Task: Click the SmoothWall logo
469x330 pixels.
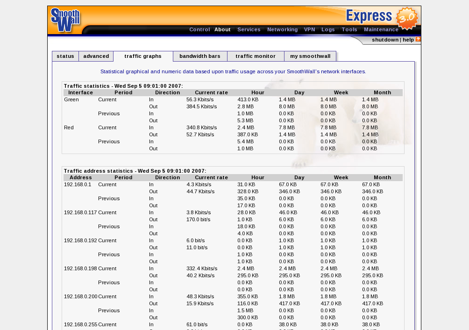Action: pyautogui.click(x=65, y=20)
